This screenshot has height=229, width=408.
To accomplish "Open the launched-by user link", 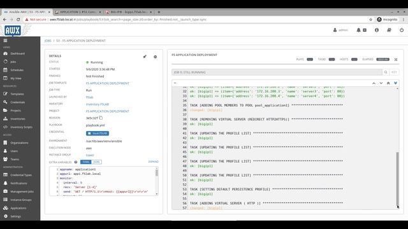I will click(x=89, y=97).
